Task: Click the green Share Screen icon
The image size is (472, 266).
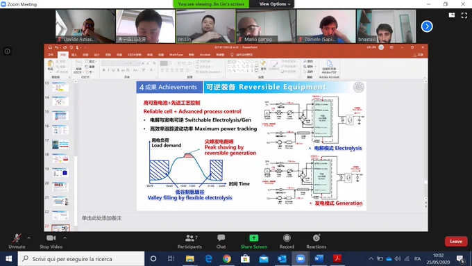Action: coord(254,238)
